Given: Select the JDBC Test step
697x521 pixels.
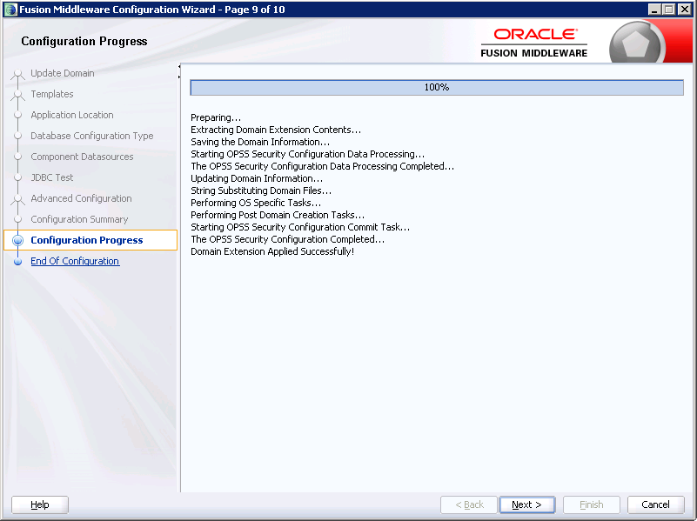Looking at the screenshot, I should (x=52, y=177).
